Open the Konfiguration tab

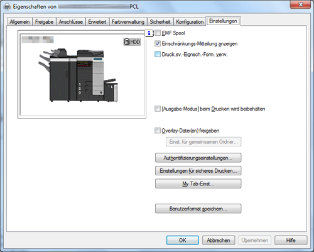(190, 22)
